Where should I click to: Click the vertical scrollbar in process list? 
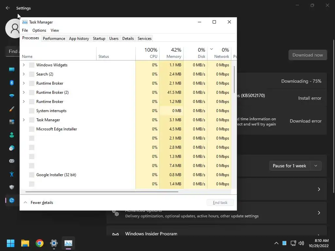(x=234, y=79)
